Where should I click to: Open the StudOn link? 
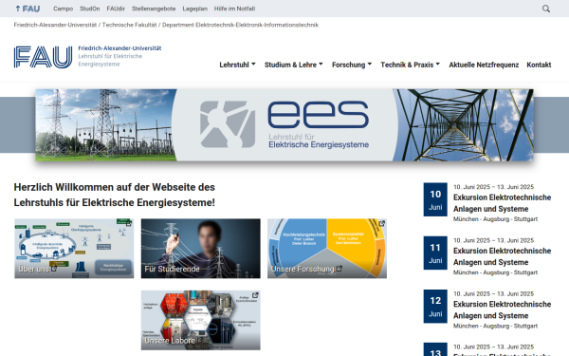90,9
